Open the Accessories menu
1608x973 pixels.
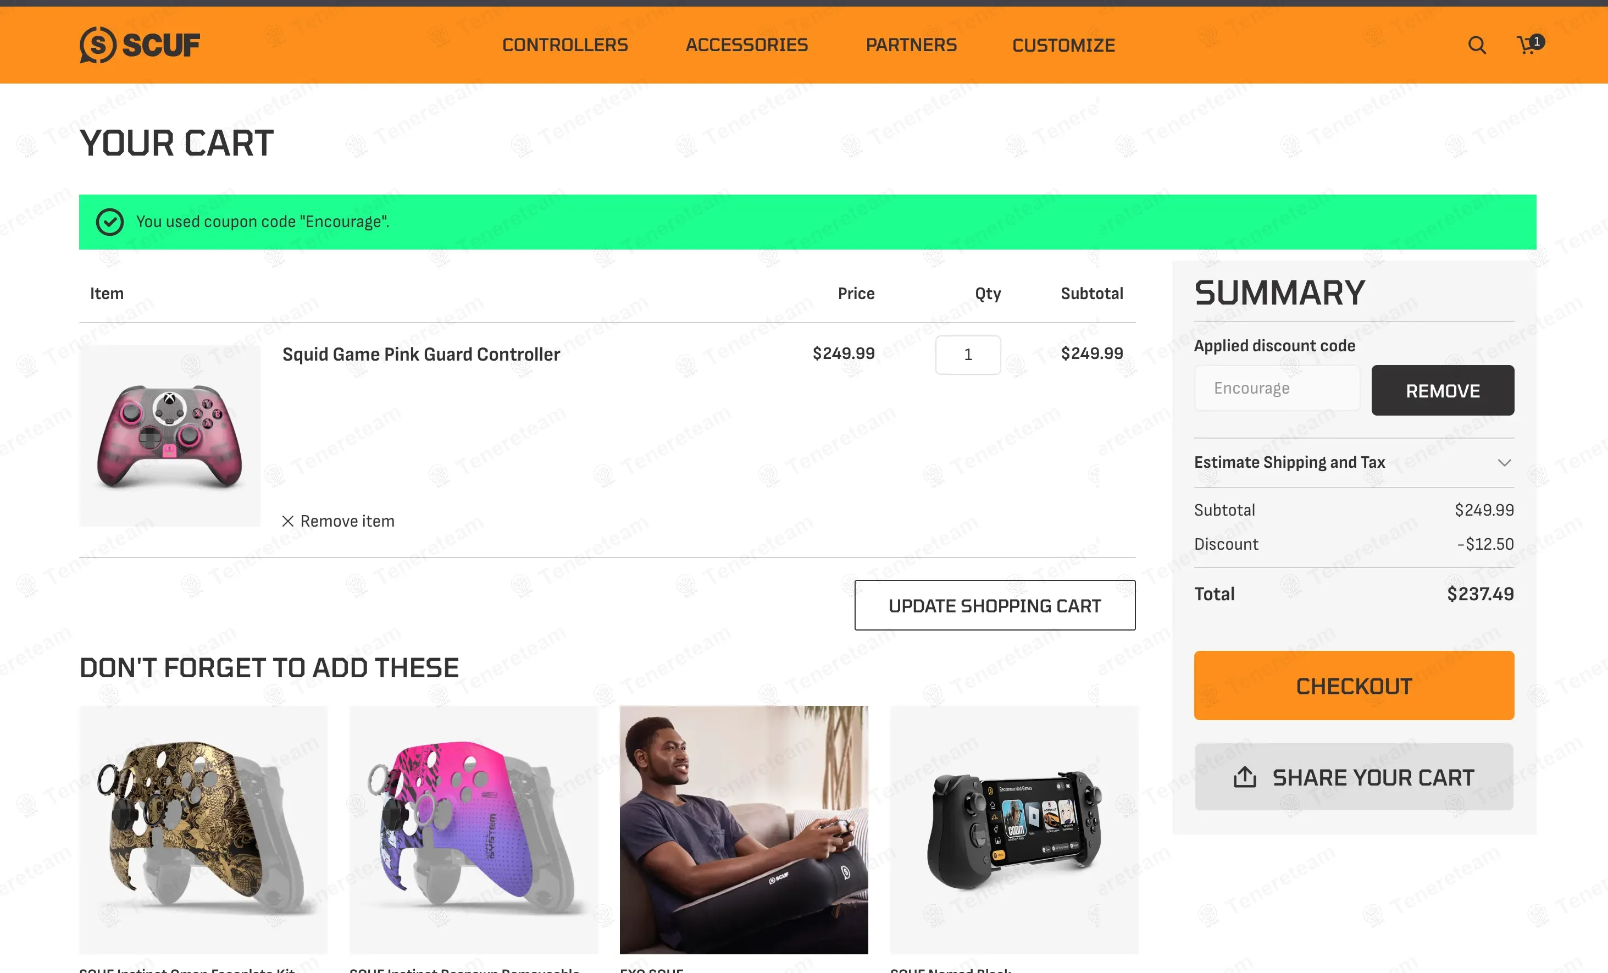click(746, 45)
